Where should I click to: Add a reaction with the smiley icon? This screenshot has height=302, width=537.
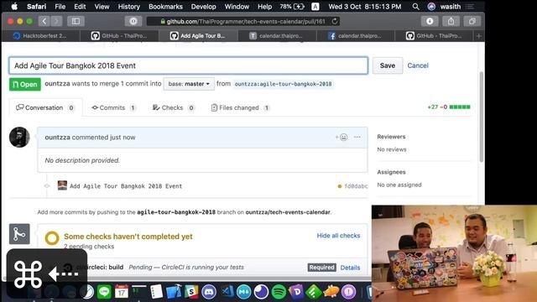point(341,137)
